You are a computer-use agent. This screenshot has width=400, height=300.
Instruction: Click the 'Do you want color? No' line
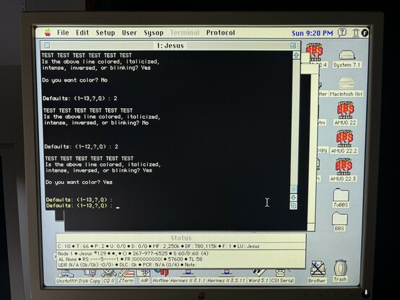click(x=75, y=80)
